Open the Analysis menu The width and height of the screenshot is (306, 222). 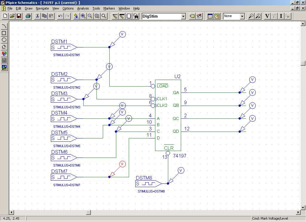83,8
